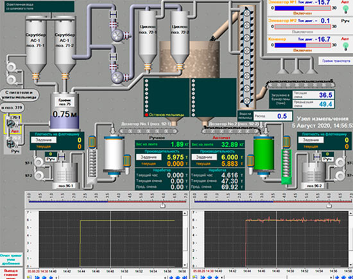
Task: Click the green lamp icon for Элеватор №1
Action: tap(345, 9)
